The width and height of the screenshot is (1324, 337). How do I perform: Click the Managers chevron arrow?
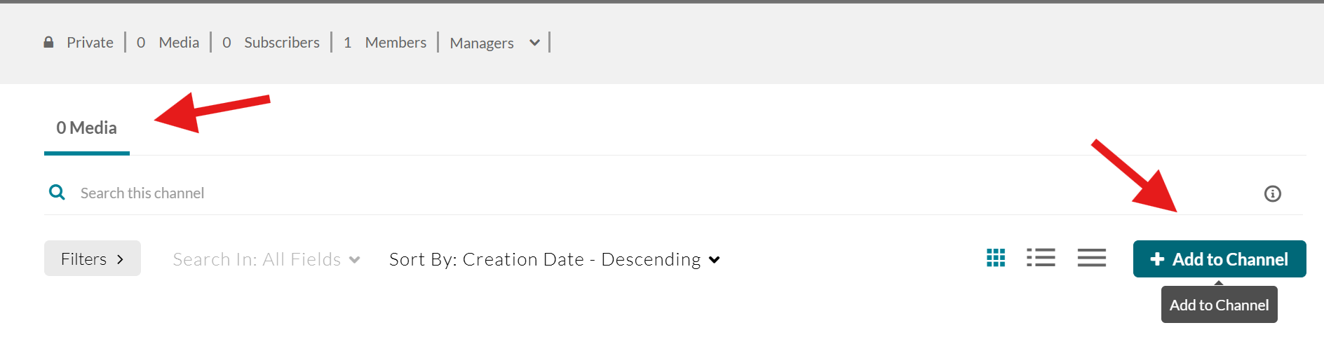[534, 43]
